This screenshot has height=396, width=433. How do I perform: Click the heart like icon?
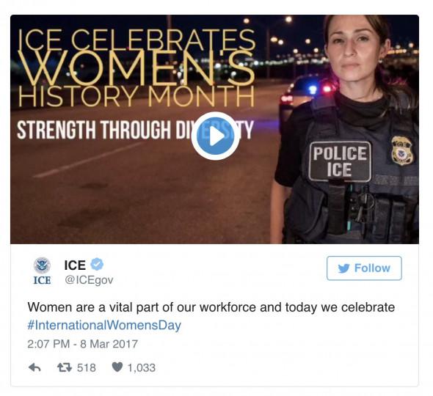pyautogui.click(x=117, y=367)
